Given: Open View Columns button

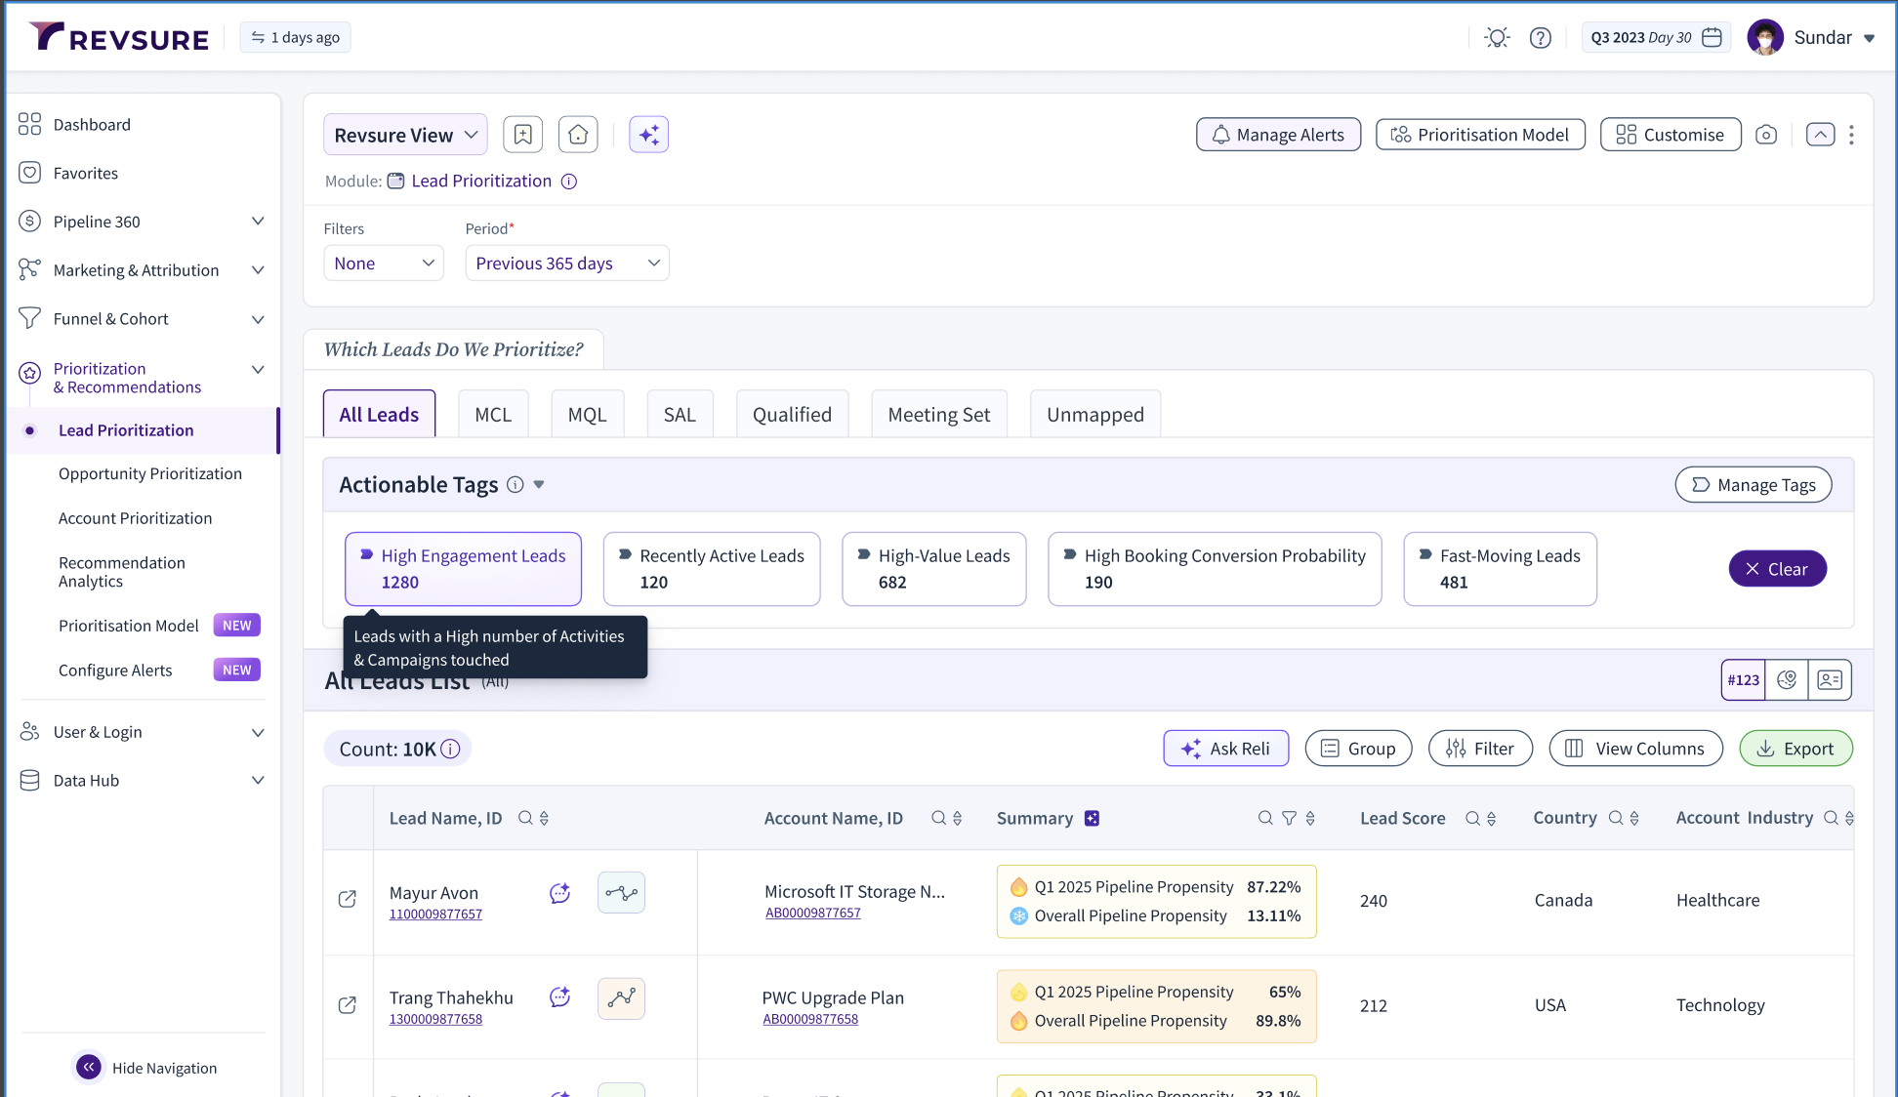Looking at the screenshot, I should [x=1635, y=749].
